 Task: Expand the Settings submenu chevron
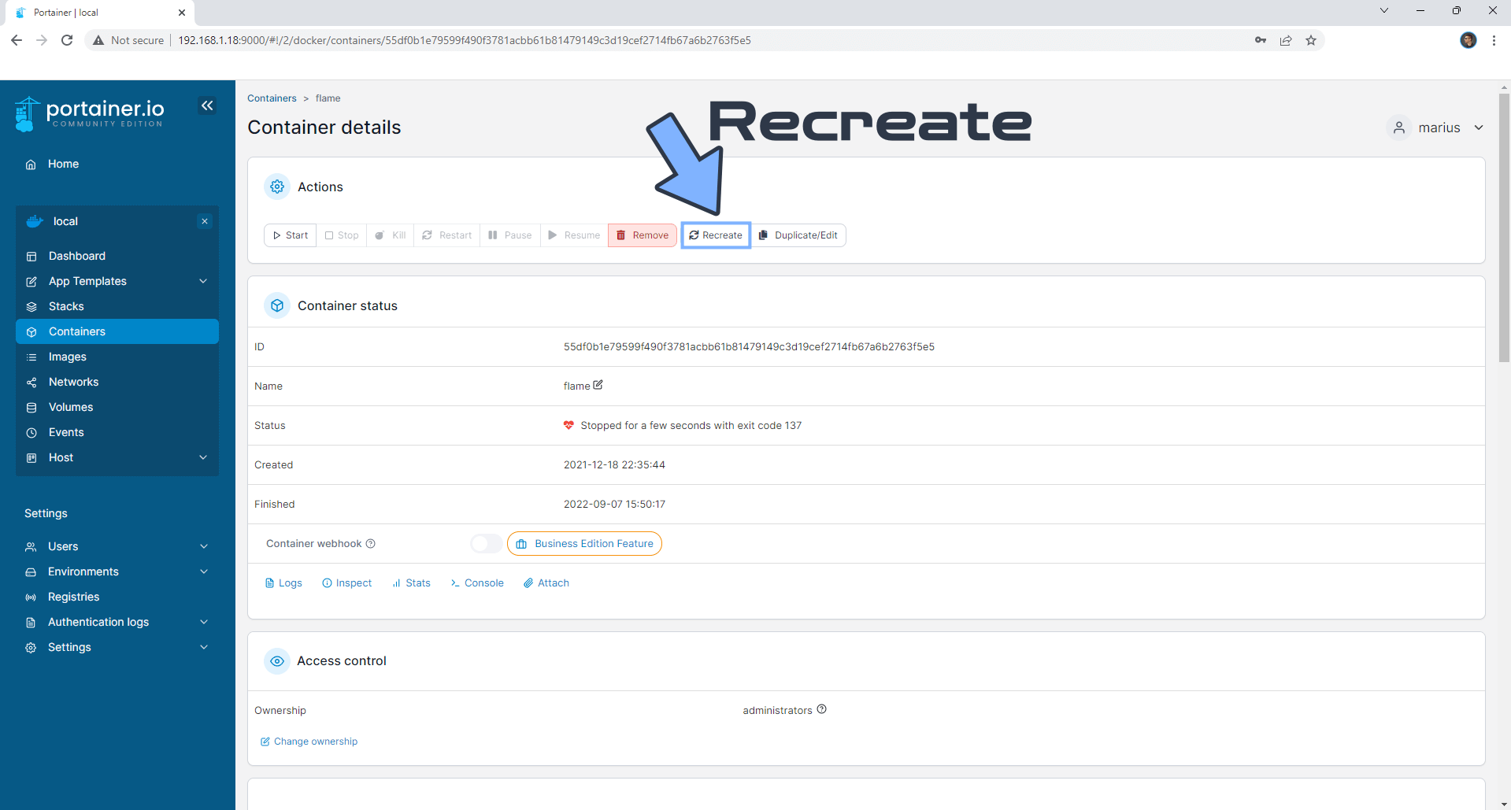click(x=204, y=647)
